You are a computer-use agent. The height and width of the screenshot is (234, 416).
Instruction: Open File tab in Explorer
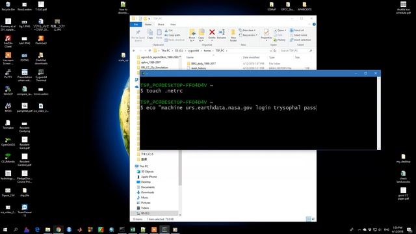(x=136, y=25)
